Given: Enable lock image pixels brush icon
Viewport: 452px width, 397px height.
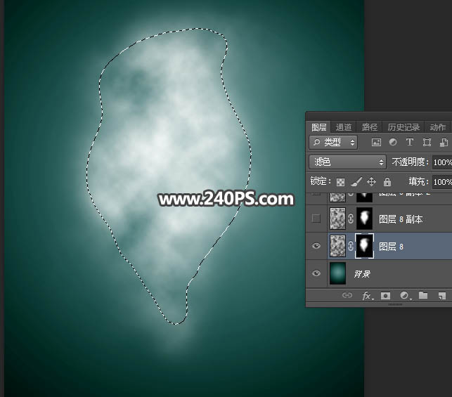Looking at the screenshot, I should (x=356, y=182).
